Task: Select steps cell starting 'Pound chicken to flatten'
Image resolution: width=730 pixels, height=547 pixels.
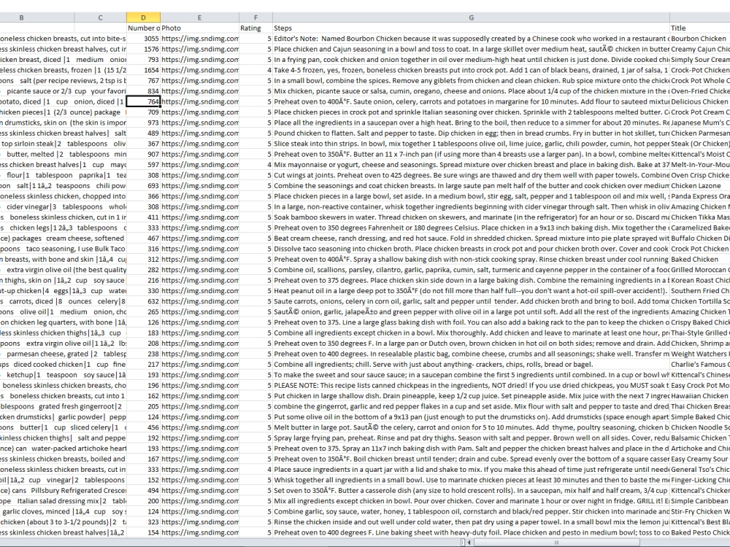Action: pos(471,133)
